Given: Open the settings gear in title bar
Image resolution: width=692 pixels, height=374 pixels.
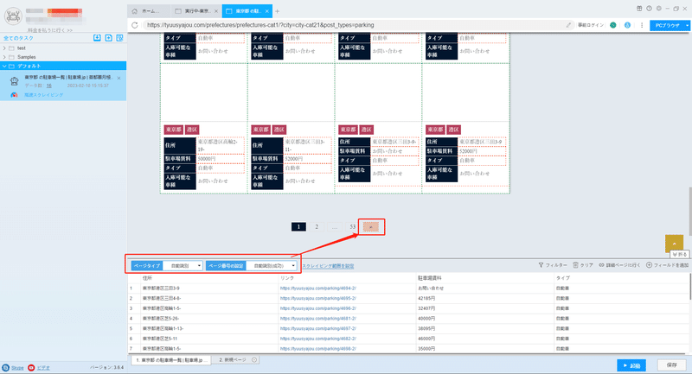Looking at the screenshot, I should point(658,9).
